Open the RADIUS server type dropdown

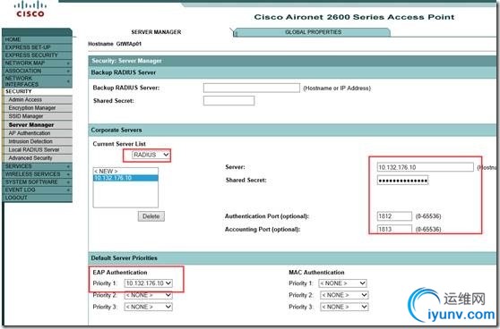pos(151,155)
